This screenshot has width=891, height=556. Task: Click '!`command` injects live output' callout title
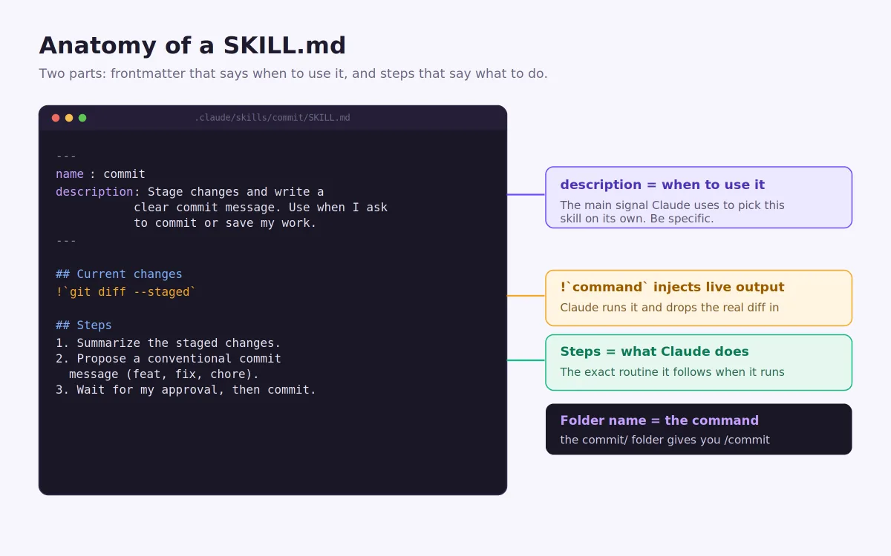[672, 288]
